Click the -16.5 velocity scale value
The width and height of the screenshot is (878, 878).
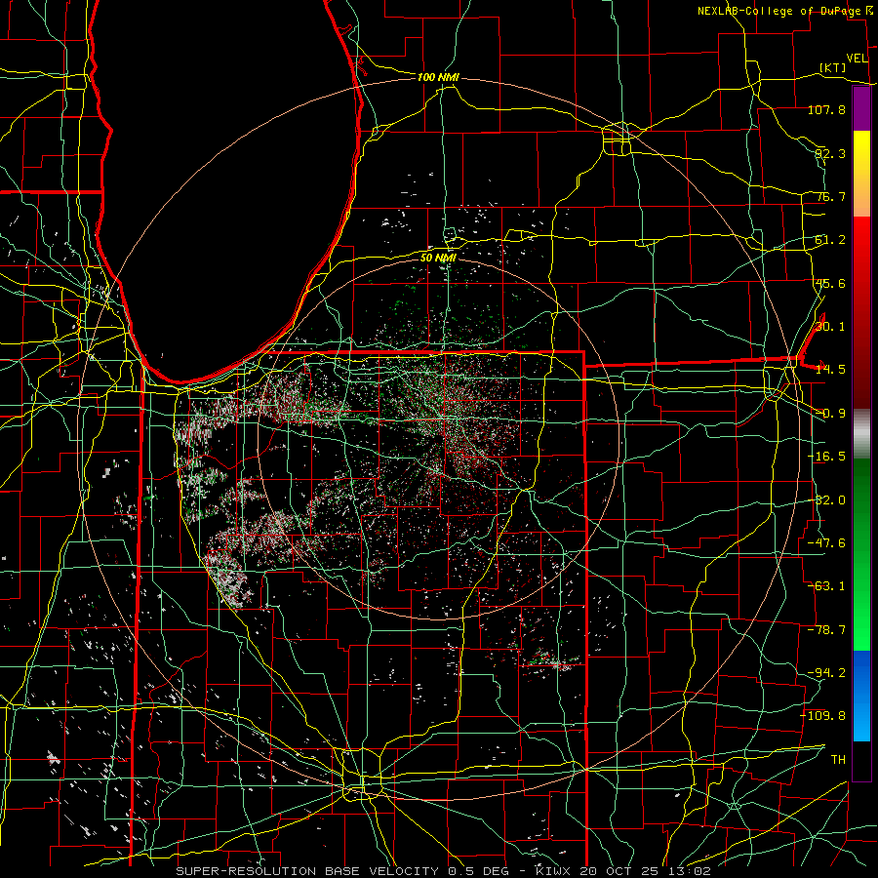pyautogui.click(x=826, y=457)
